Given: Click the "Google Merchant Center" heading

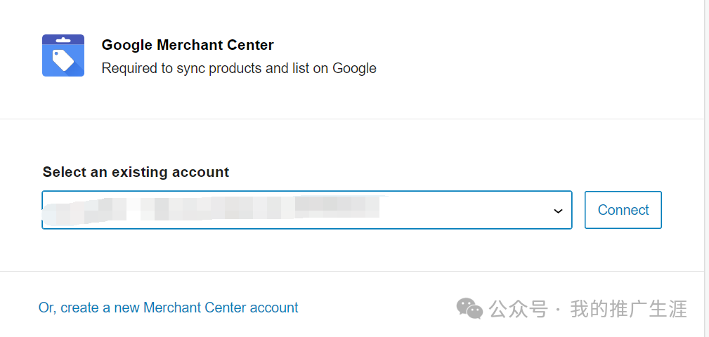Looking at the screenshot, I should (x=188, y=45).
